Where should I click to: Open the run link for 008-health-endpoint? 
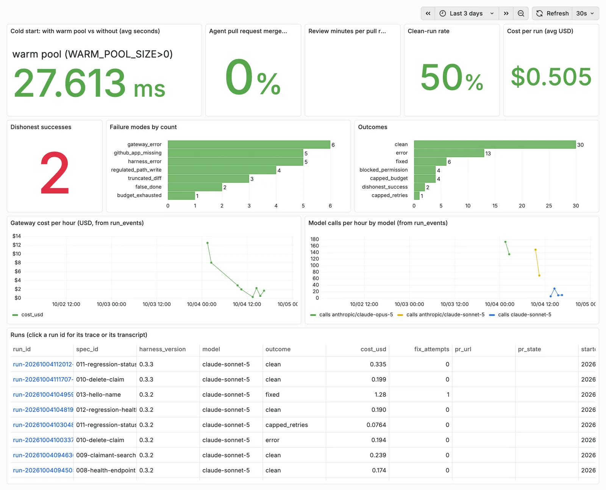(43, 470)
